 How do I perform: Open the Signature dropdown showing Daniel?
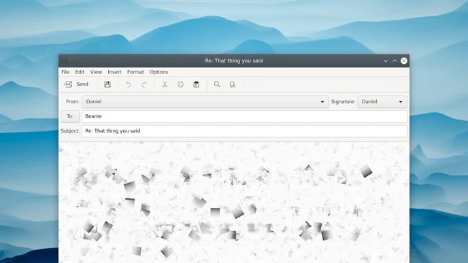(382, 102)
